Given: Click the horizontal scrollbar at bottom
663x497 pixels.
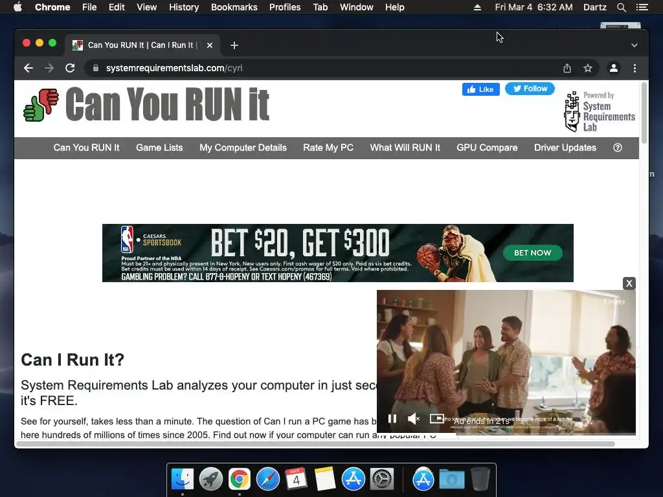Looking at the screenshot, I should point(315,444).
